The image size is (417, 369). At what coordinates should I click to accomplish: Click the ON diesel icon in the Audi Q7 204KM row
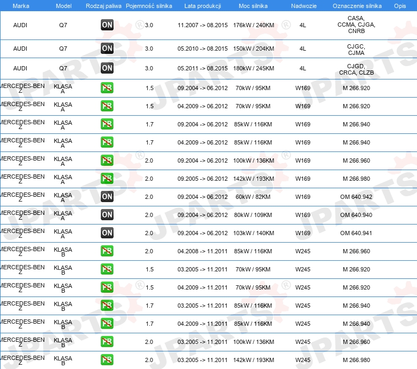pyautogui.click(x=107, y=49)
